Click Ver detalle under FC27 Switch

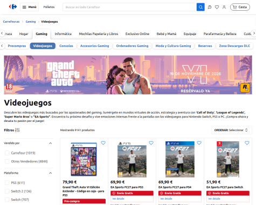214,199
